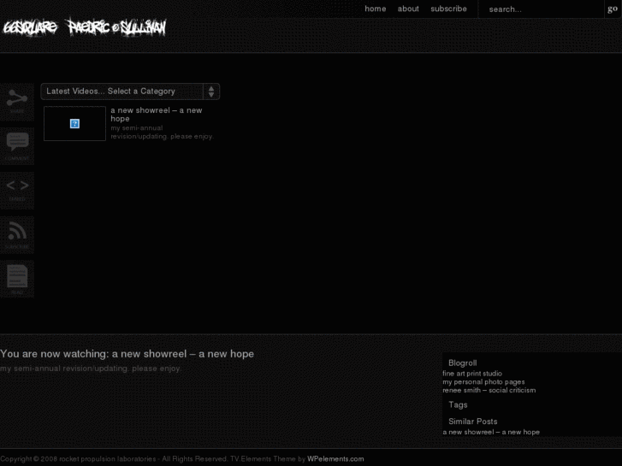Open the Read document icon
The width and height of the screenshot is (622, 466).
(17, 280)
